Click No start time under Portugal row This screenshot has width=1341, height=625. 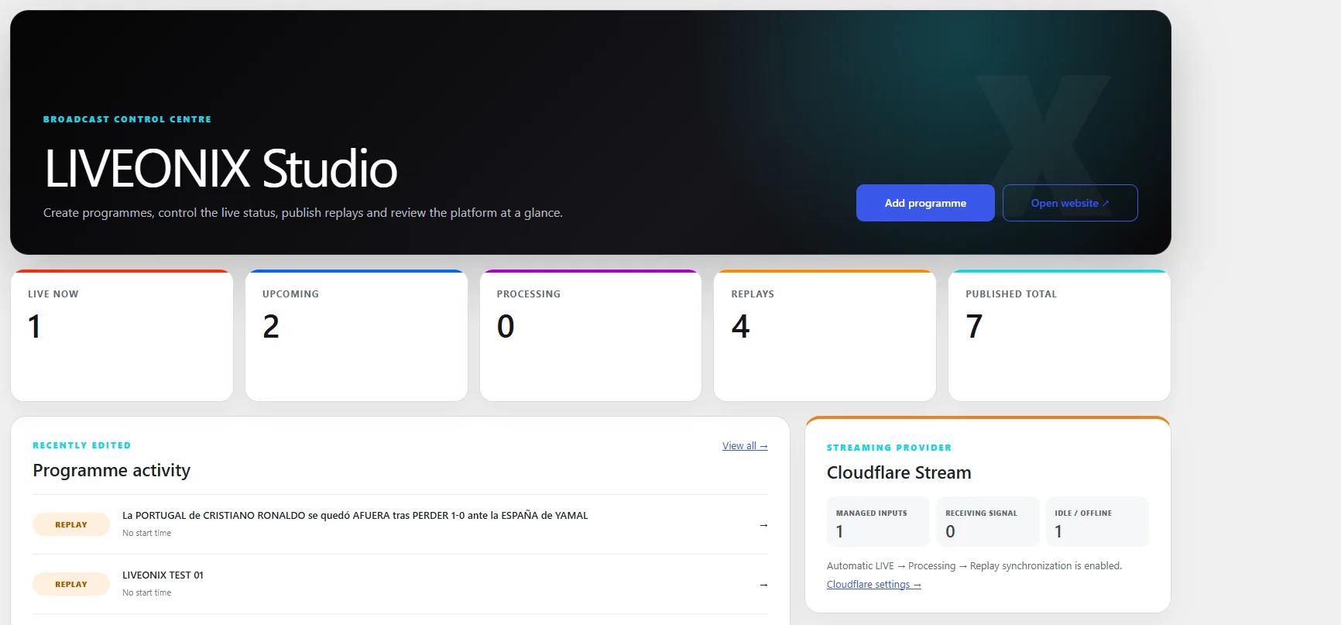(146, 533)
